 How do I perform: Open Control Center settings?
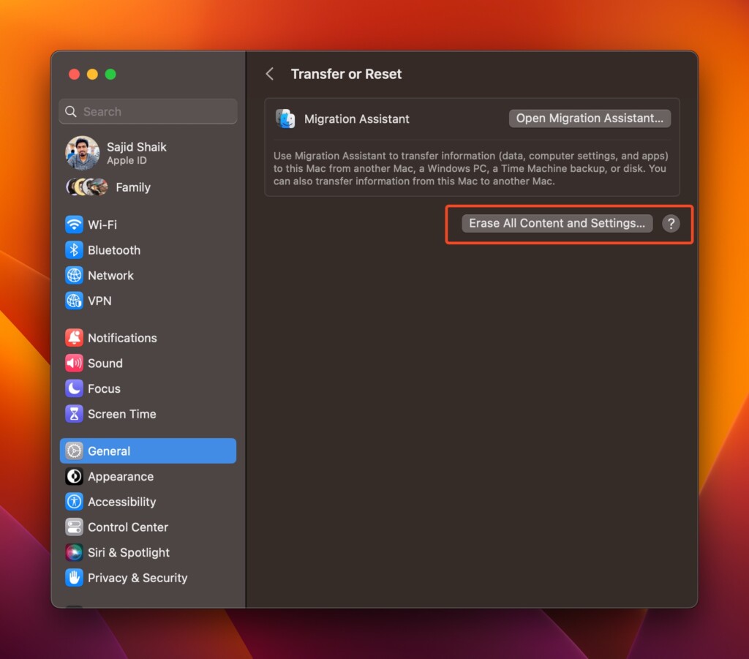pyautogui.click(x=74, y=527)
